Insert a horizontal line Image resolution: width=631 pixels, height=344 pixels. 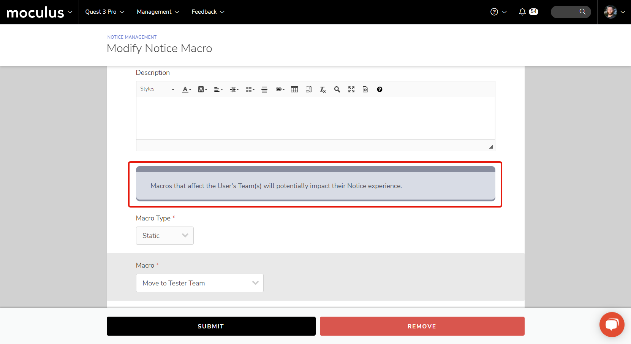pos(264,89)
